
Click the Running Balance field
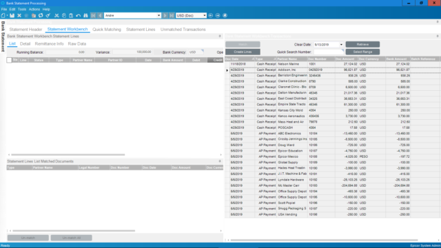click(x=66, y=52)
